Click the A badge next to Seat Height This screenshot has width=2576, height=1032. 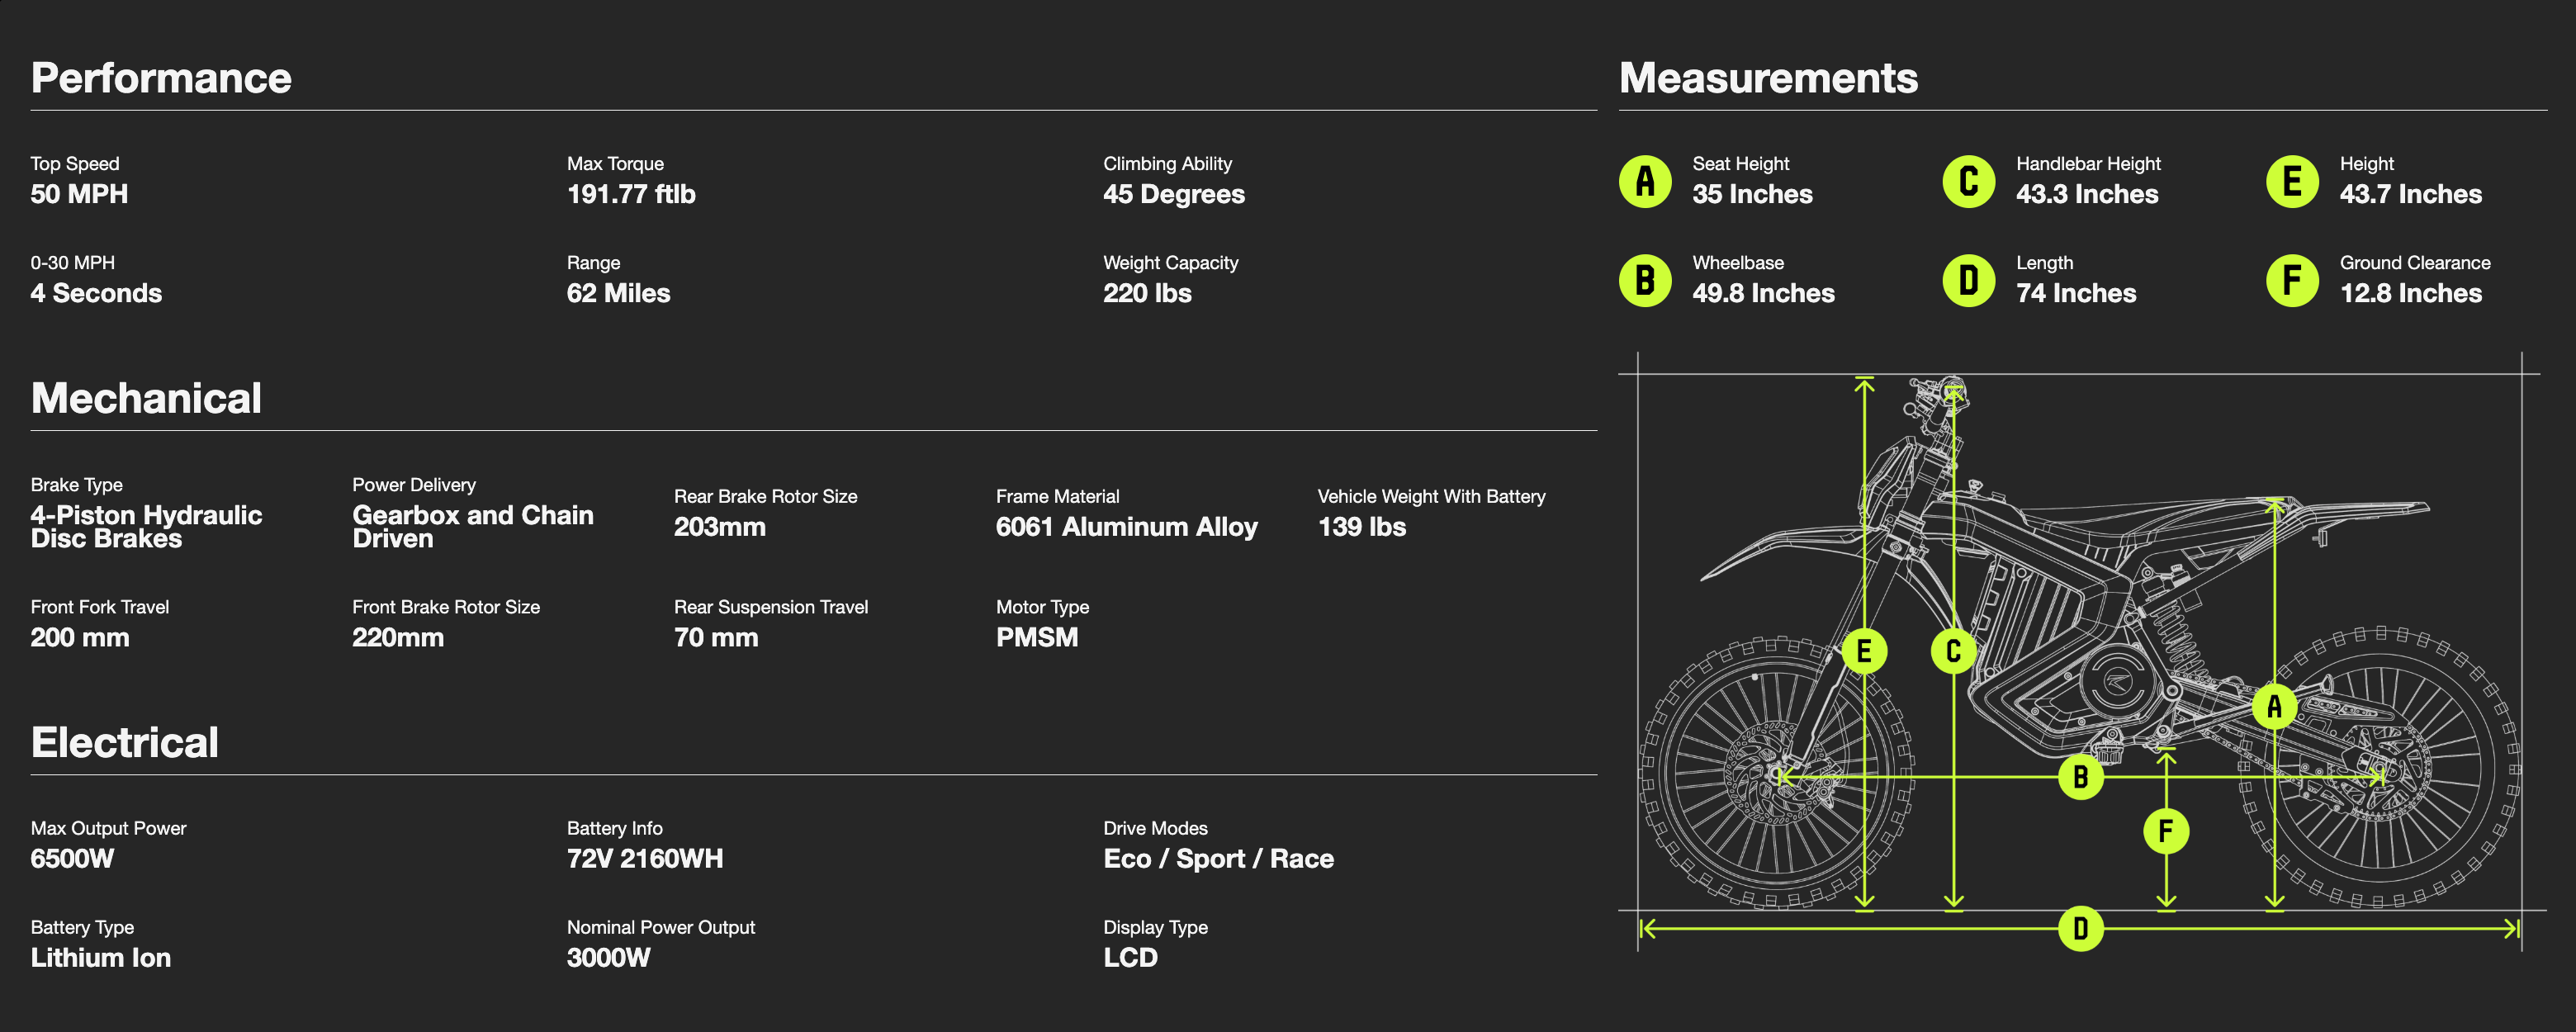tap(1645, 182)
